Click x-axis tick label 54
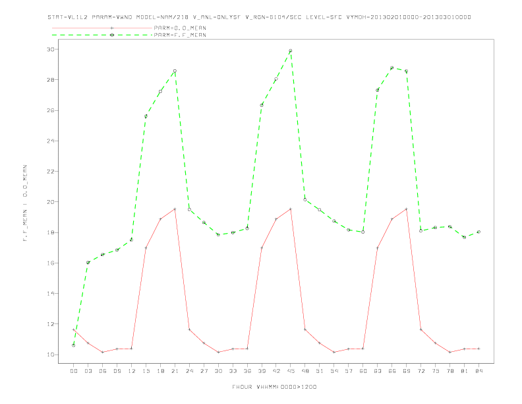Screen dimensions: 522x404 click(334, 371)
